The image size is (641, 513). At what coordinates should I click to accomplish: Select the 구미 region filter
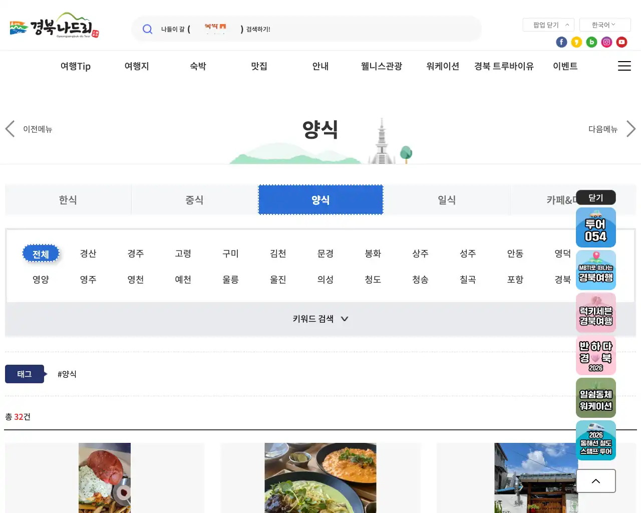click(230, 253)
